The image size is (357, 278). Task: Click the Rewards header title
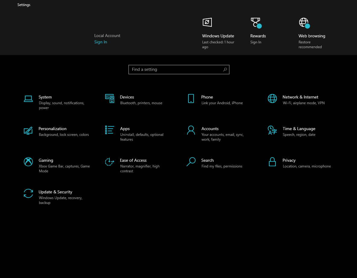(x=258, y=36)
